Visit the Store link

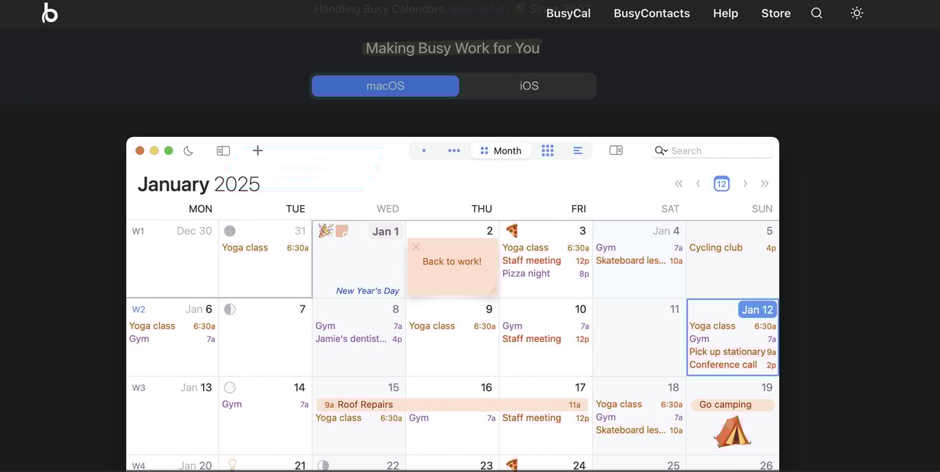coord(776,12)
